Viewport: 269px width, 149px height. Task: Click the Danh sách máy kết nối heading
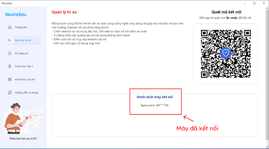(x=155, y=97)
